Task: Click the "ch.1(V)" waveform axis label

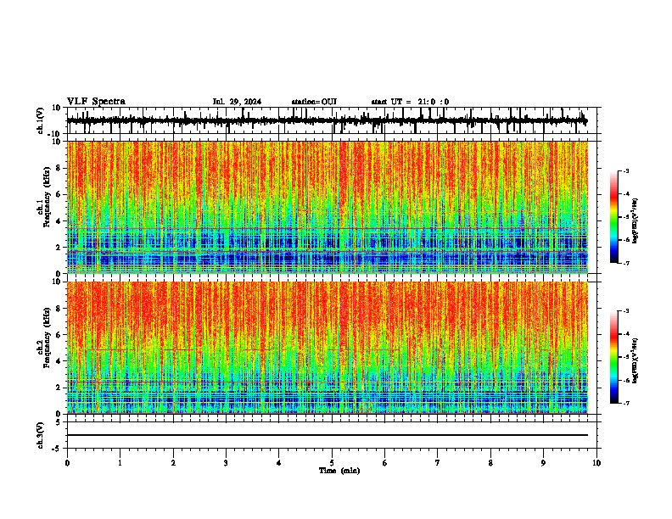Action: [x=41, y=120]
